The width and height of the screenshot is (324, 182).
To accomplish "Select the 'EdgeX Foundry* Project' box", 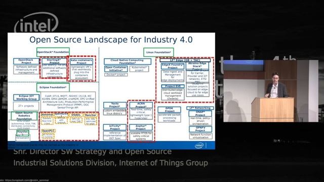I will 173,66.
